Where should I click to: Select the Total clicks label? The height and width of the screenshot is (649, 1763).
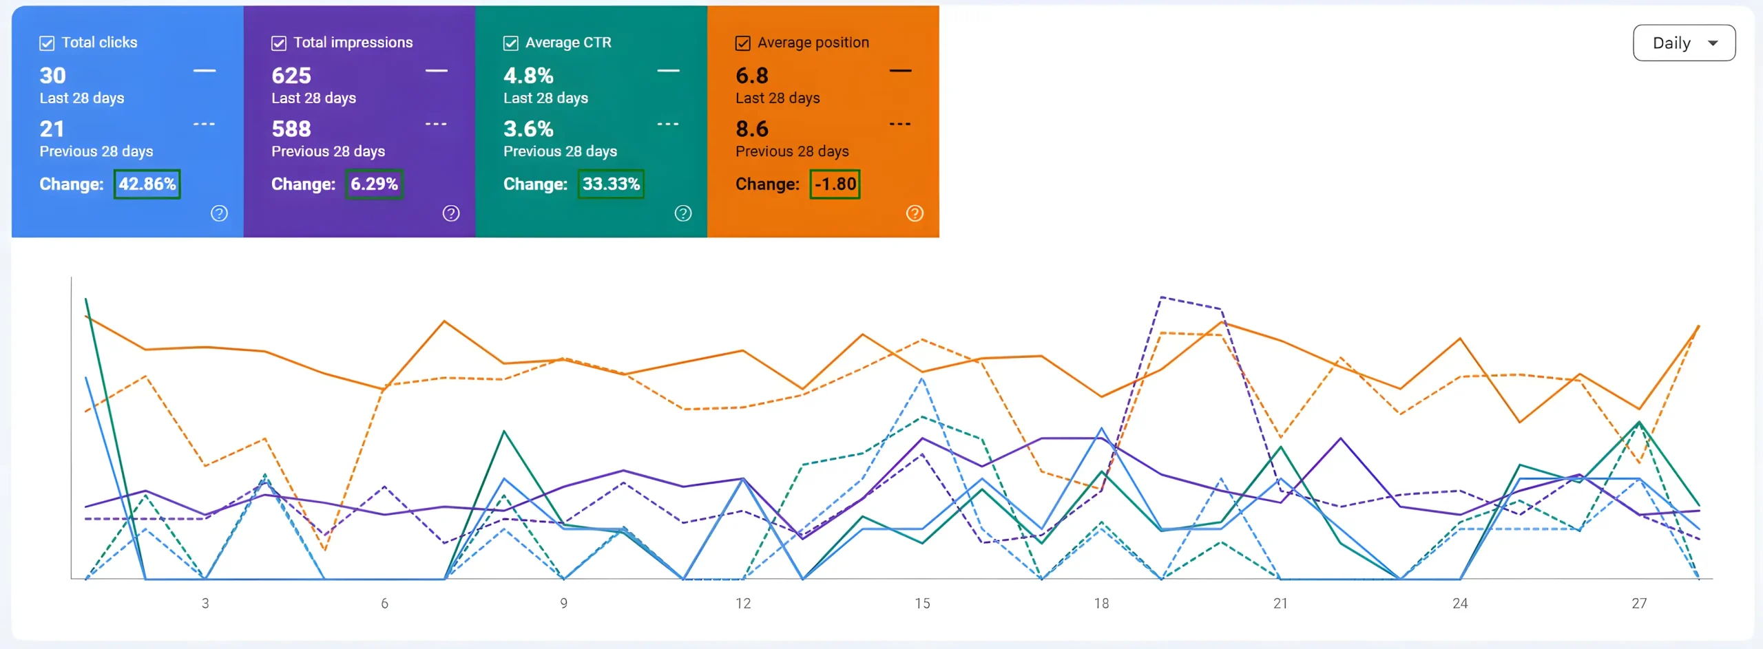click(100, 43)
